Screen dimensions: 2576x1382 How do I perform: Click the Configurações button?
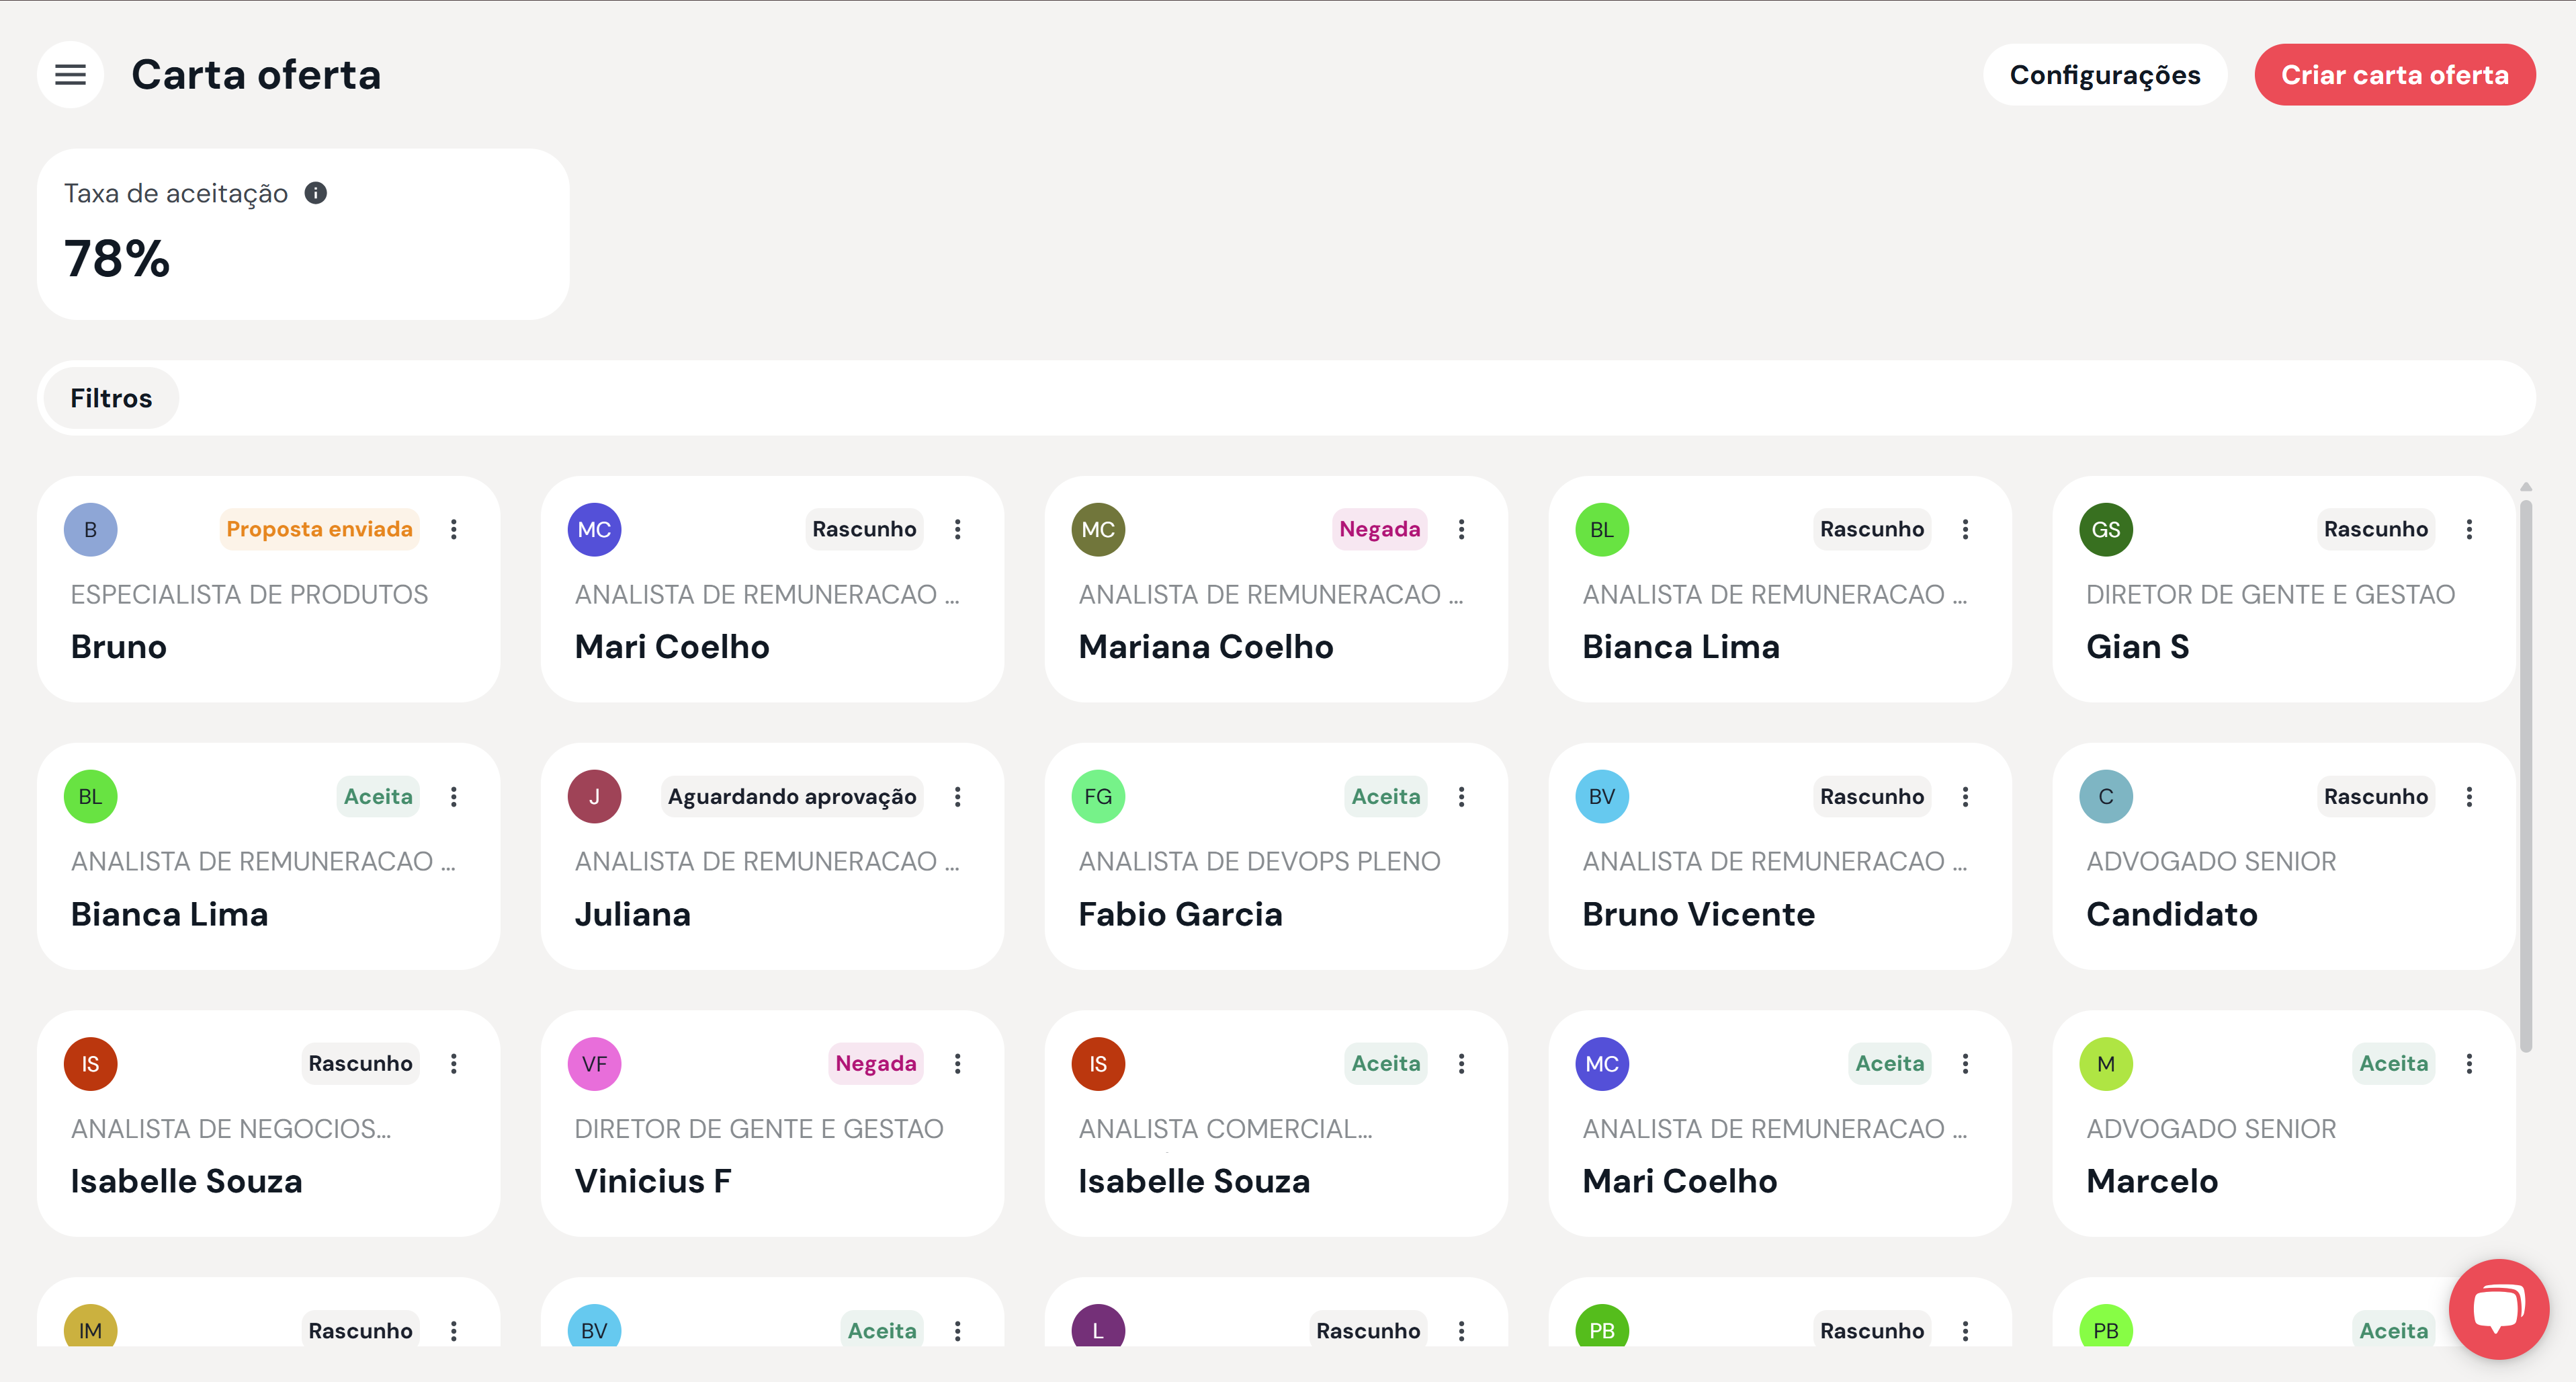[2105, 75]
